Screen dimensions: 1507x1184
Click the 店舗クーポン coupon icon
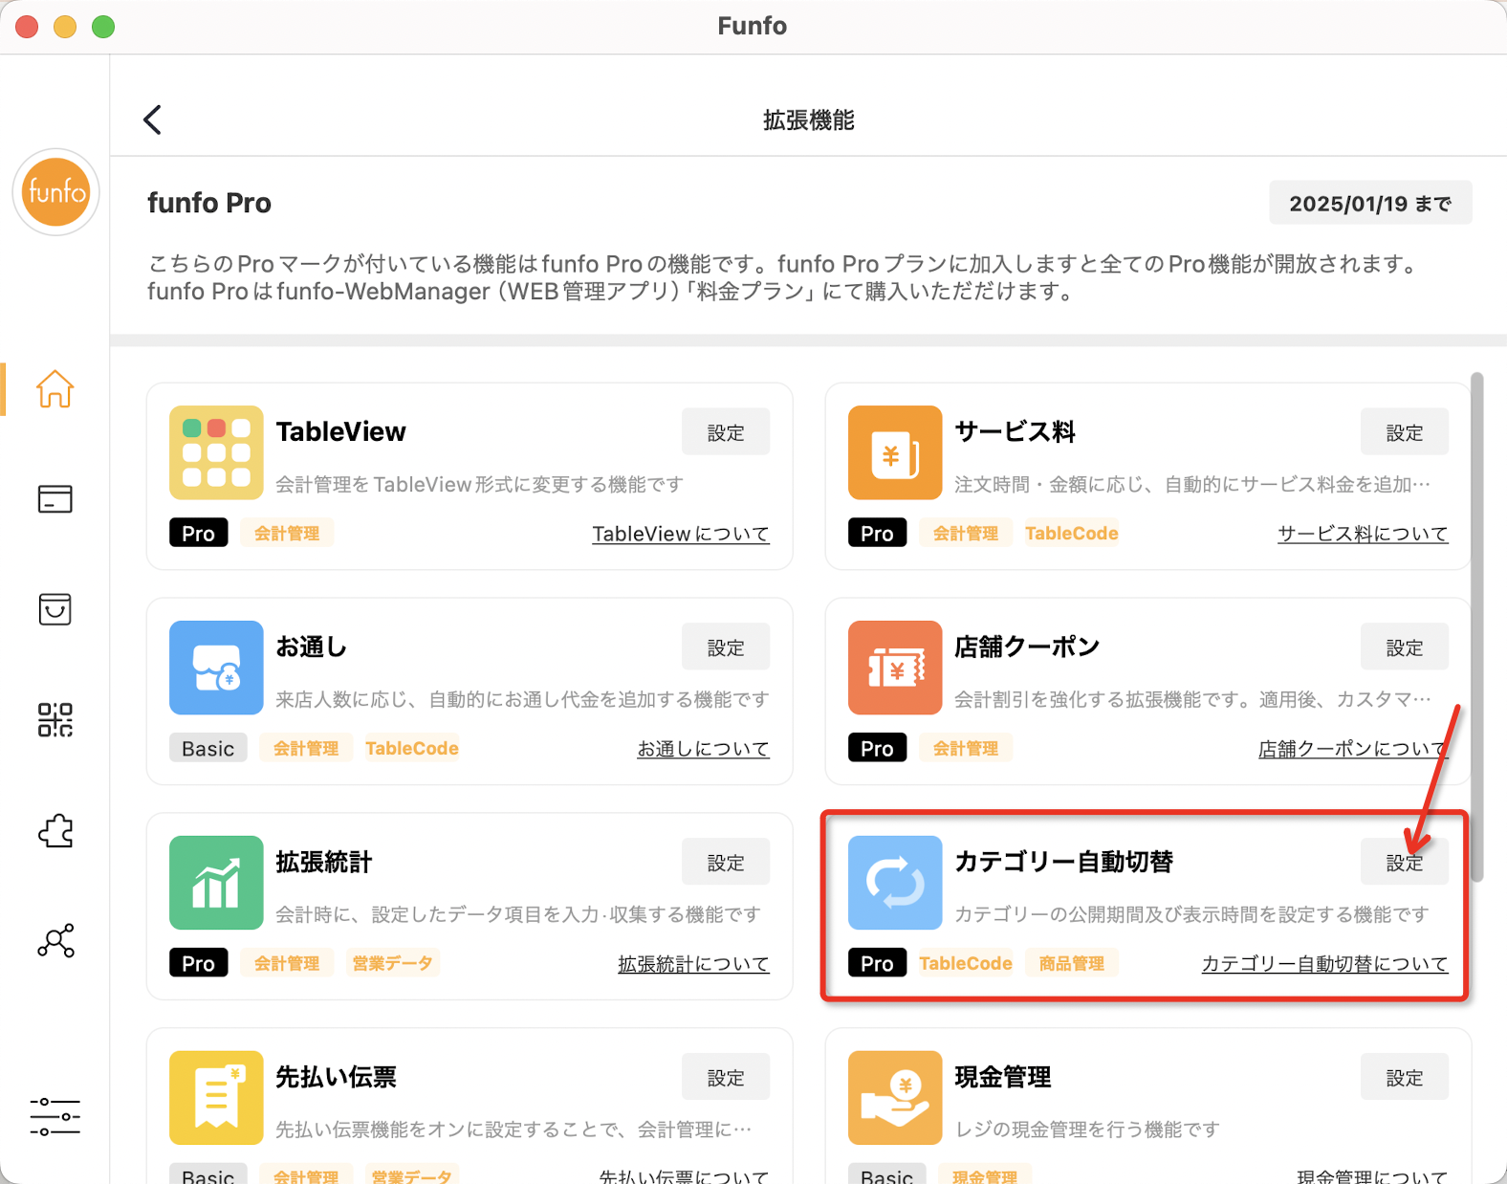point(895,668)
